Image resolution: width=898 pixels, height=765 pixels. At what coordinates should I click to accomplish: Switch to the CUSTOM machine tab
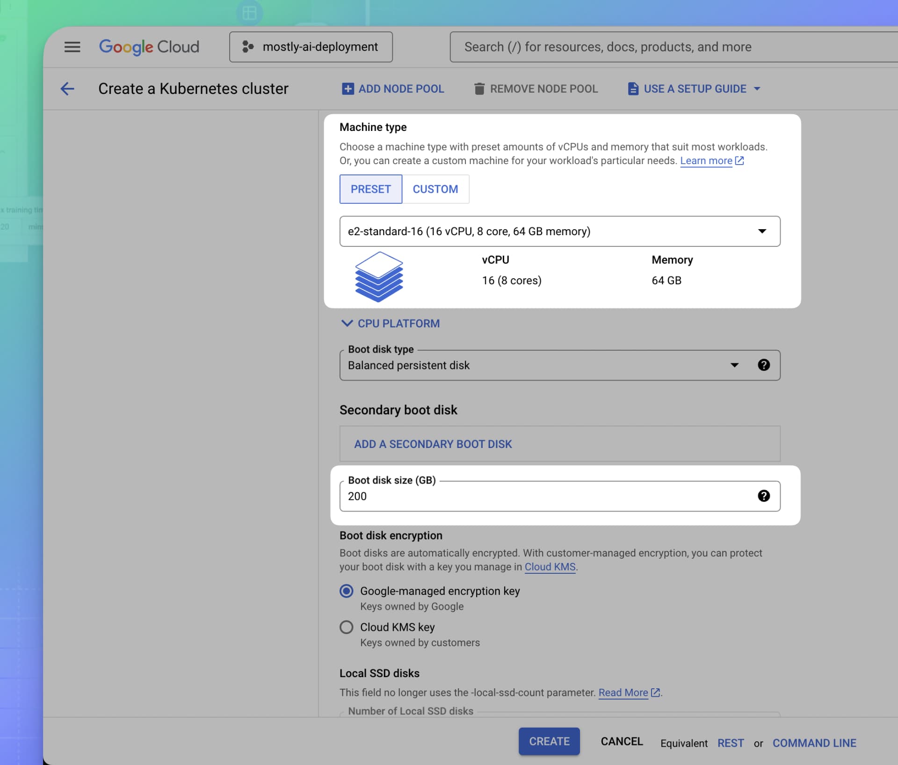coord(435,189)
